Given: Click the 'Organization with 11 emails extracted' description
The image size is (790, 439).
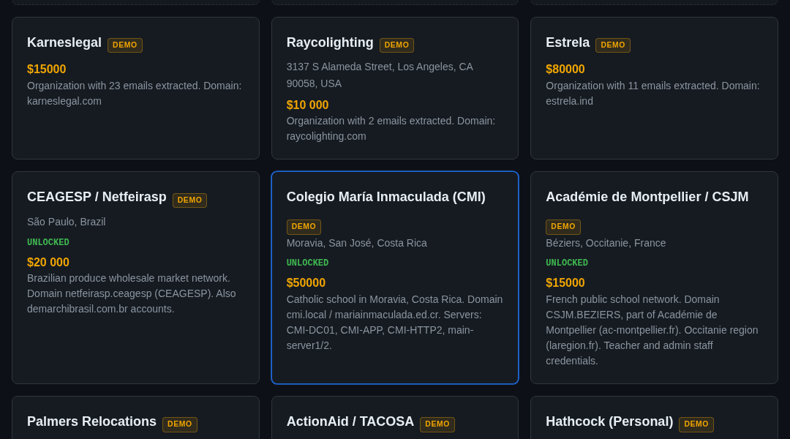Looking at the screenshot, I should (x=653, y=93).
